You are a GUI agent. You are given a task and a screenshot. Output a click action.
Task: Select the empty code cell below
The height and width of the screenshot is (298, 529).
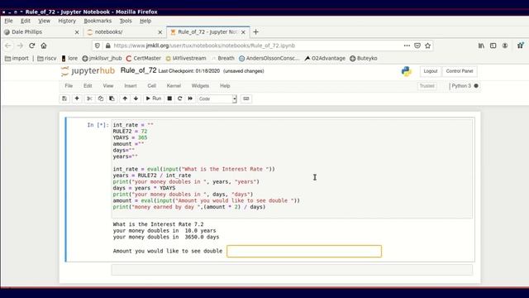click(292, 270)
